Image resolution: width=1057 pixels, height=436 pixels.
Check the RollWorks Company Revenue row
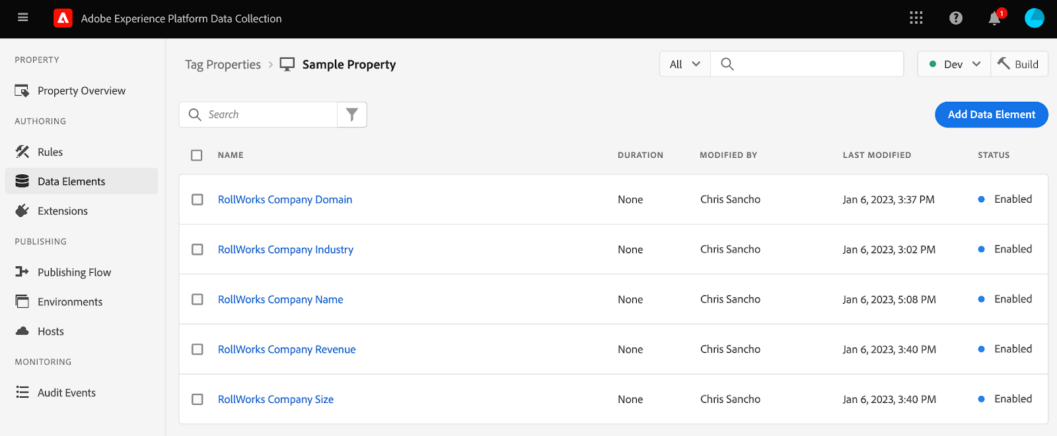pyautogui.click(x=197, y=349)
